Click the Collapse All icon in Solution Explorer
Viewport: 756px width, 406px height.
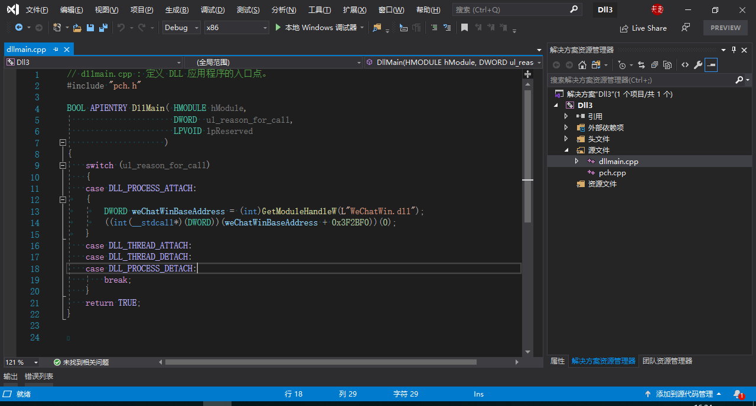[654, 65]
